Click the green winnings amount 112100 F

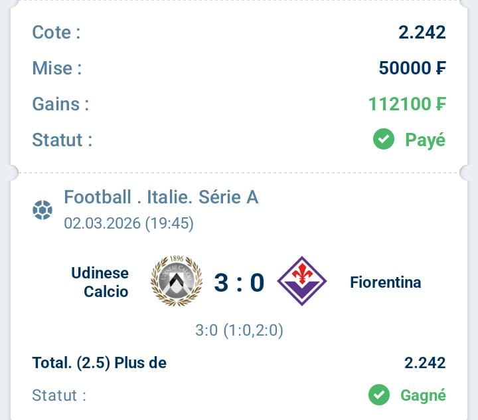(407, 104)
